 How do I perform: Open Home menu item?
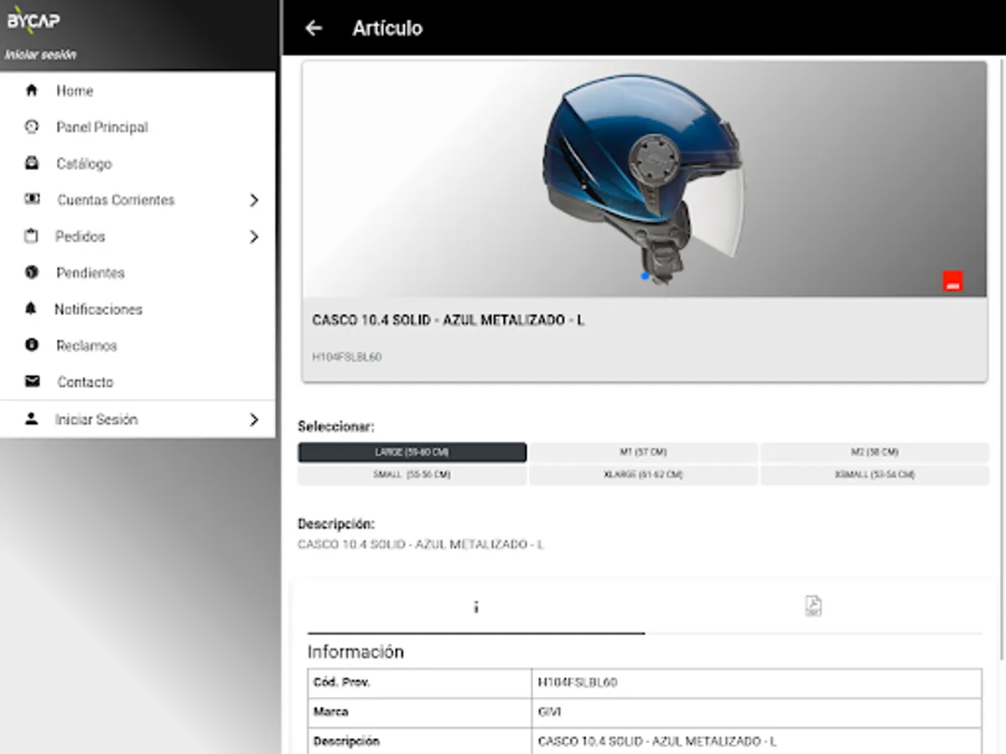point(137,90)
